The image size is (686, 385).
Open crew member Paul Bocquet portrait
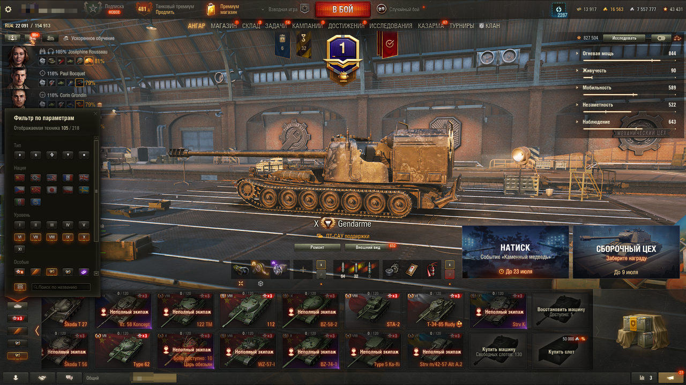coord(19,78)
